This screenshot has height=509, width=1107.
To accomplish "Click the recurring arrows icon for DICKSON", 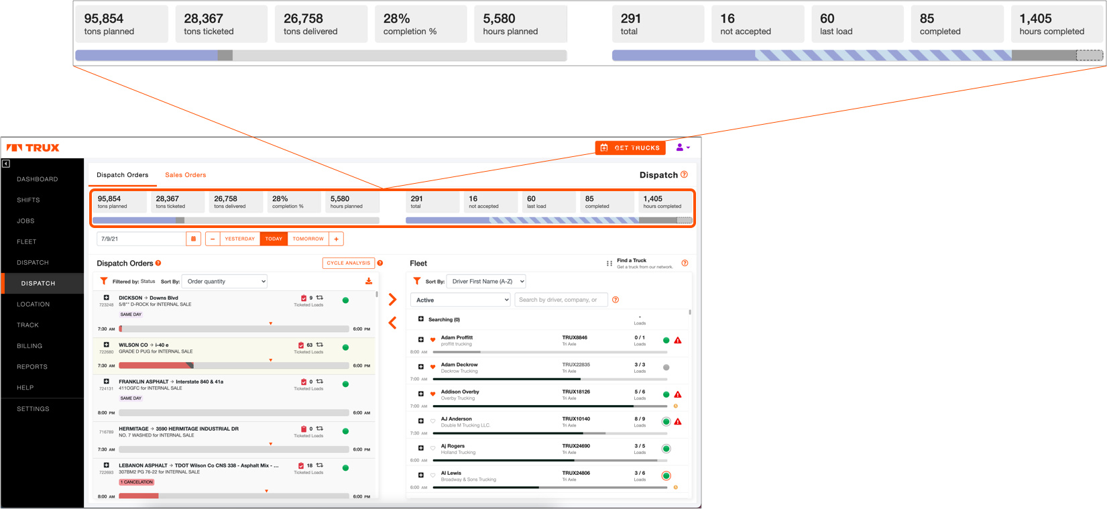I will (x=320, y=298).
